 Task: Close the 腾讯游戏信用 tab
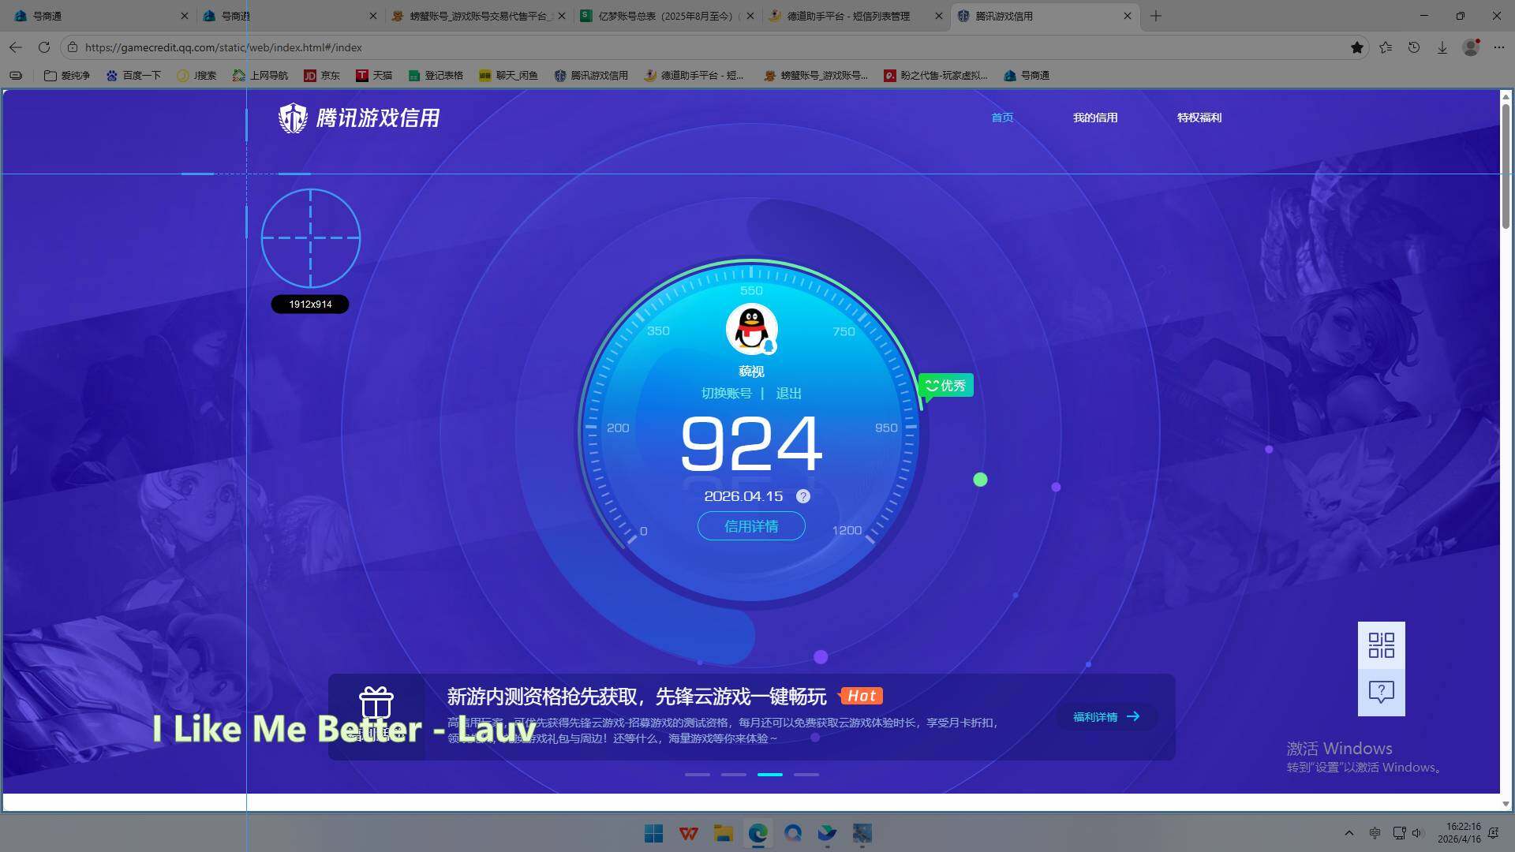tap(1128, 16)
